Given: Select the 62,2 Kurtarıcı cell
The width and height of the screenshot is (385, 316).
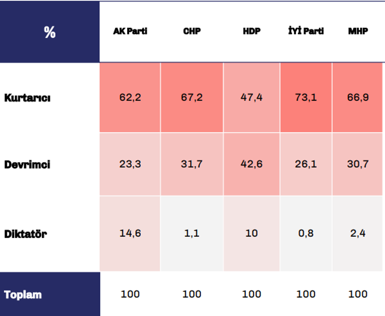Looking at the screenshot, I should [130, 97].
